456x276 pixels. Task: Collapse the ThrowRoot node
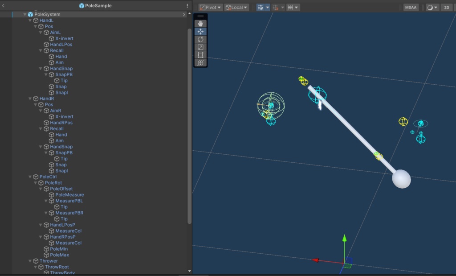click(36, 267)
